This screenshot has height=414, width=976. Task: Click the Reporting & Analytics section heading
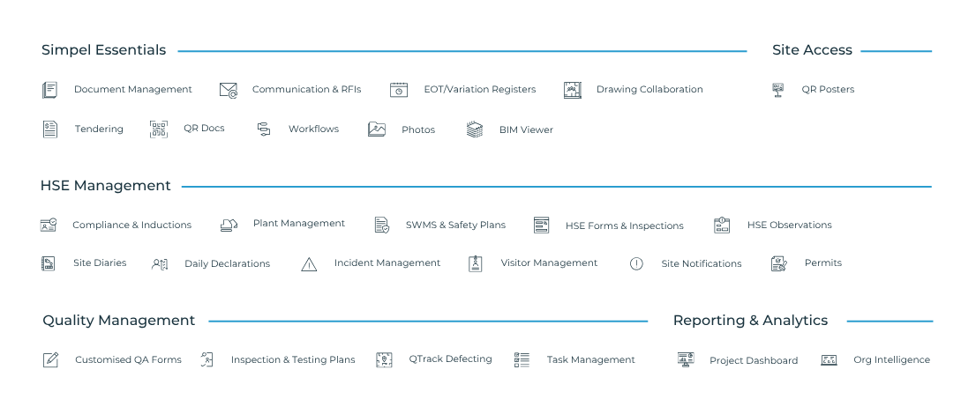[x=750, y=321]
